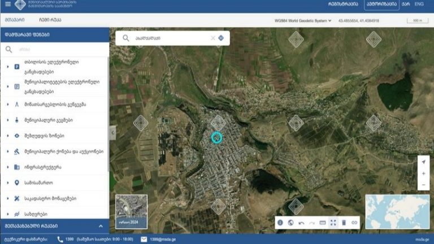Screen dimensions: 434x244
Task: Expand მუნიციპალიტეტების ელექტრონული განცხადებები layer group
Action: click(x=8, y=86)
